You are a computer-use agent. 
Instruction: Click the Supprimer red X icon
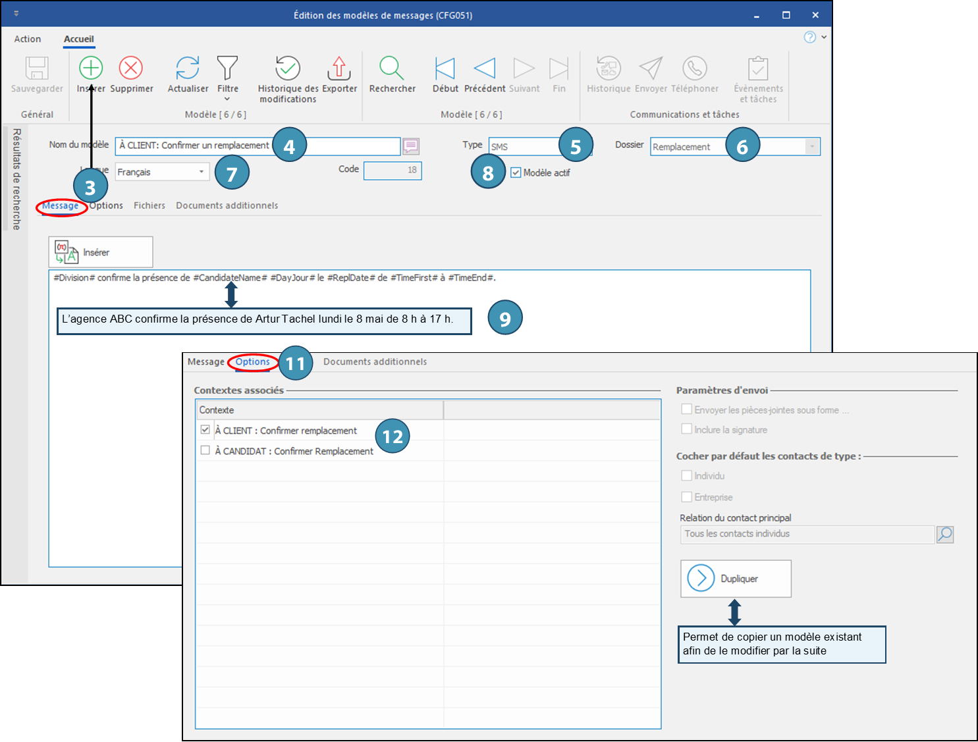pos(131,68)
